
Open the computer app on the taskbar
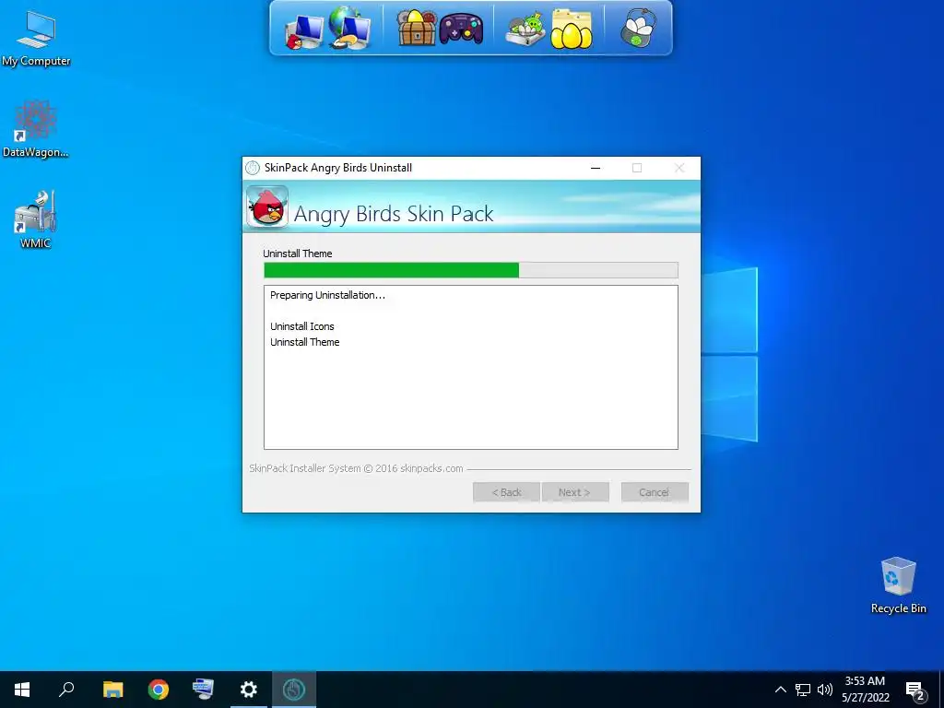203,690
